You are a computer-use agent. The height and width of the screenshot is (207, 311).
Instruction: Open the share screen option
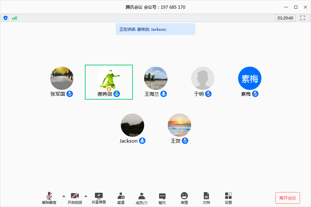tap(98, 198)
